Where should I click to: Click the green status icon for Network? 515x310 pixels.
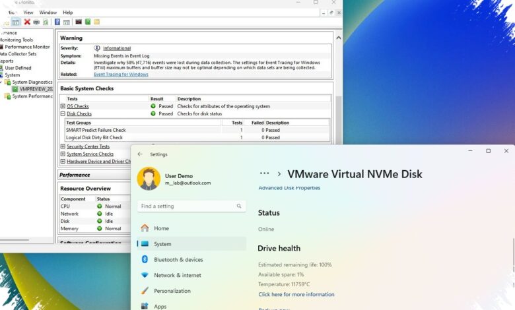coord(100,214)
